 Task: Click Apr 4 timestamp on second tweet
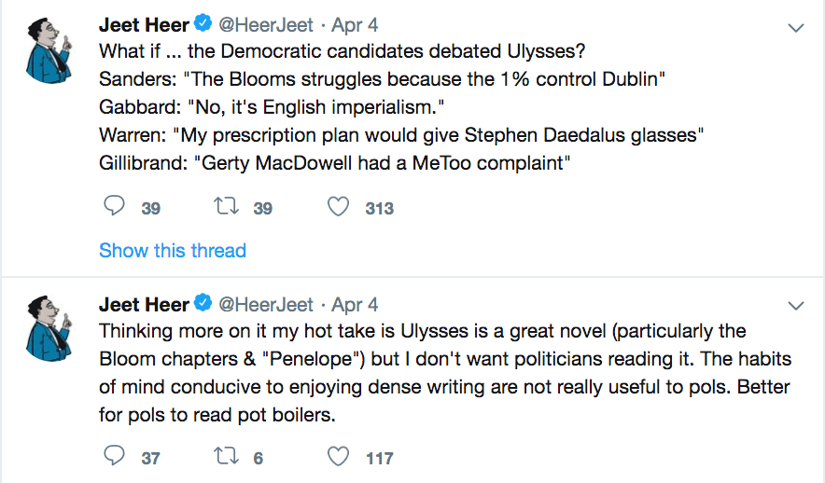click(355, 305)
